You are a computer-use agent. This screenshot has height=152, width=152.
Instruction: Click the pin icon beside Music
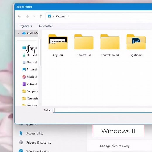point(36,77)
